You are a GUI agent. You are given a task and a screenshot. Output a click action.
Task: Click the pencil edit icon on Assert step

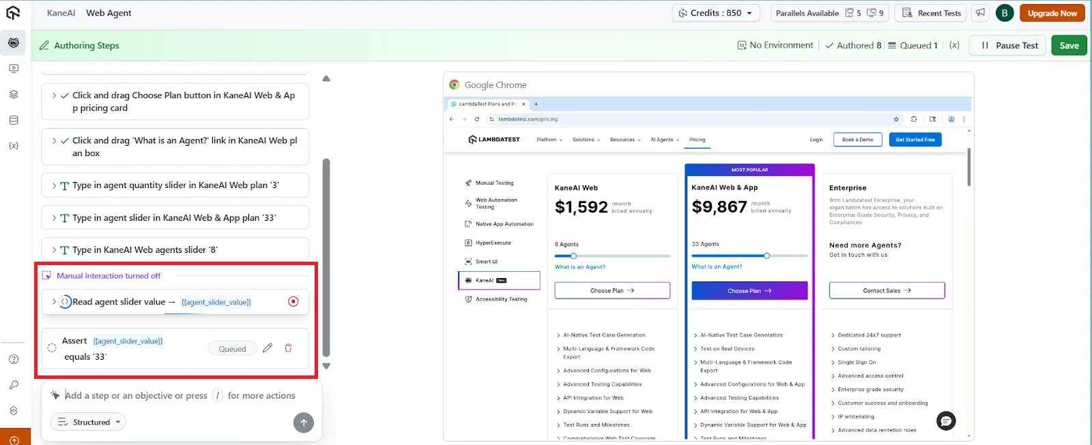268,348
